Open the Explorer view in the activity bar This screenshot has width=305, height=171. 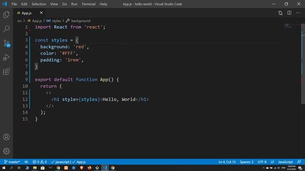click(x=6, y=15)
